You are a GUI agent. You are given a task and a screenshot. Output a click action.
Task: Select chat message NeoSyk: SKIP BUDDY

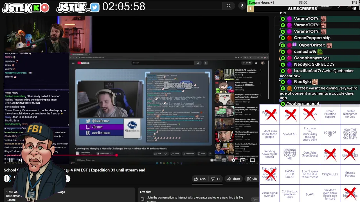314,64
